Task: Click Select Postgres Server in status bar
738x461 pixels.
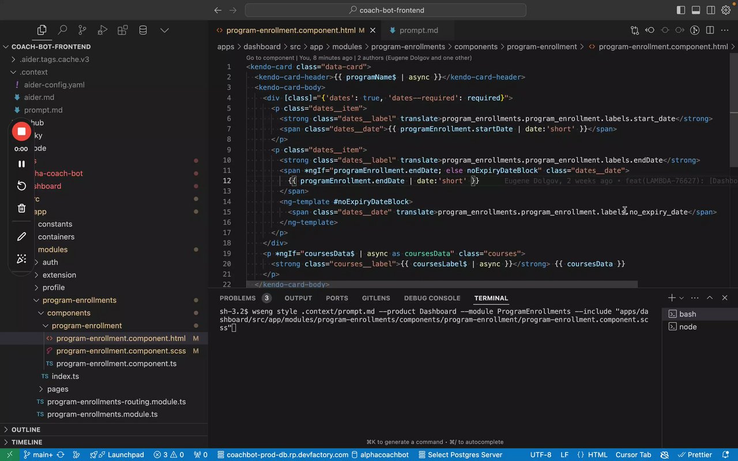Action: [460, 455]
